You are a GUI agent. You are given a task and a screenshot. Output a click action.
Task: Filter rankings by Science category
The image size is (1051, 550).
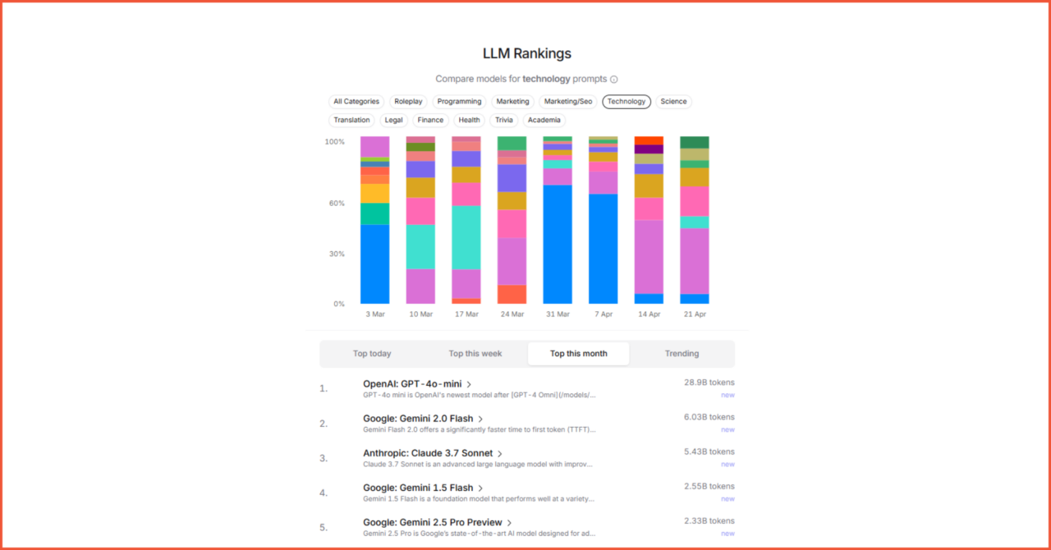click(x=673, y=102)
